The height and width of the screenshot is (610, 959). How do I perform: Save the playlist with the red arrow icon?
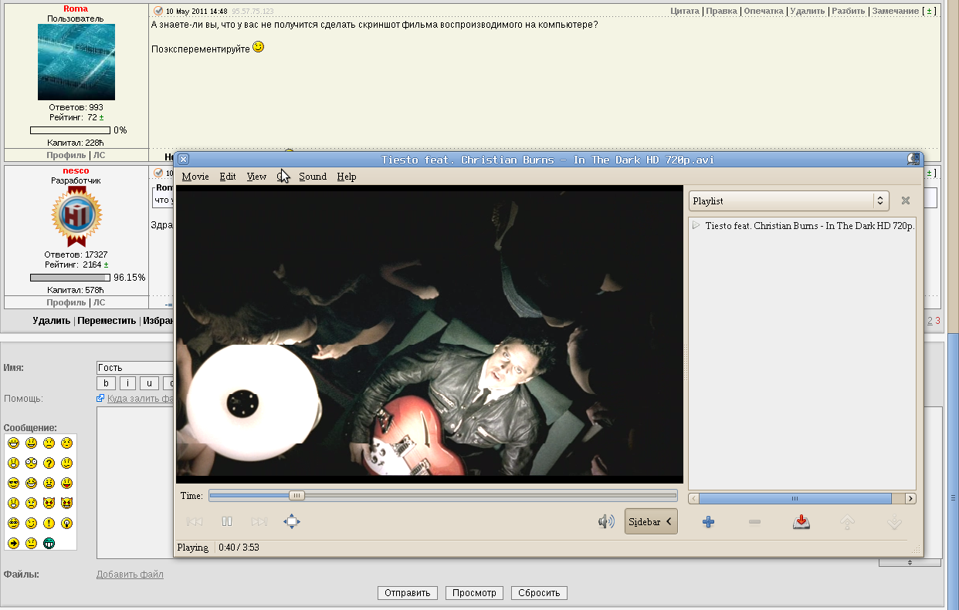click(801, 522)
